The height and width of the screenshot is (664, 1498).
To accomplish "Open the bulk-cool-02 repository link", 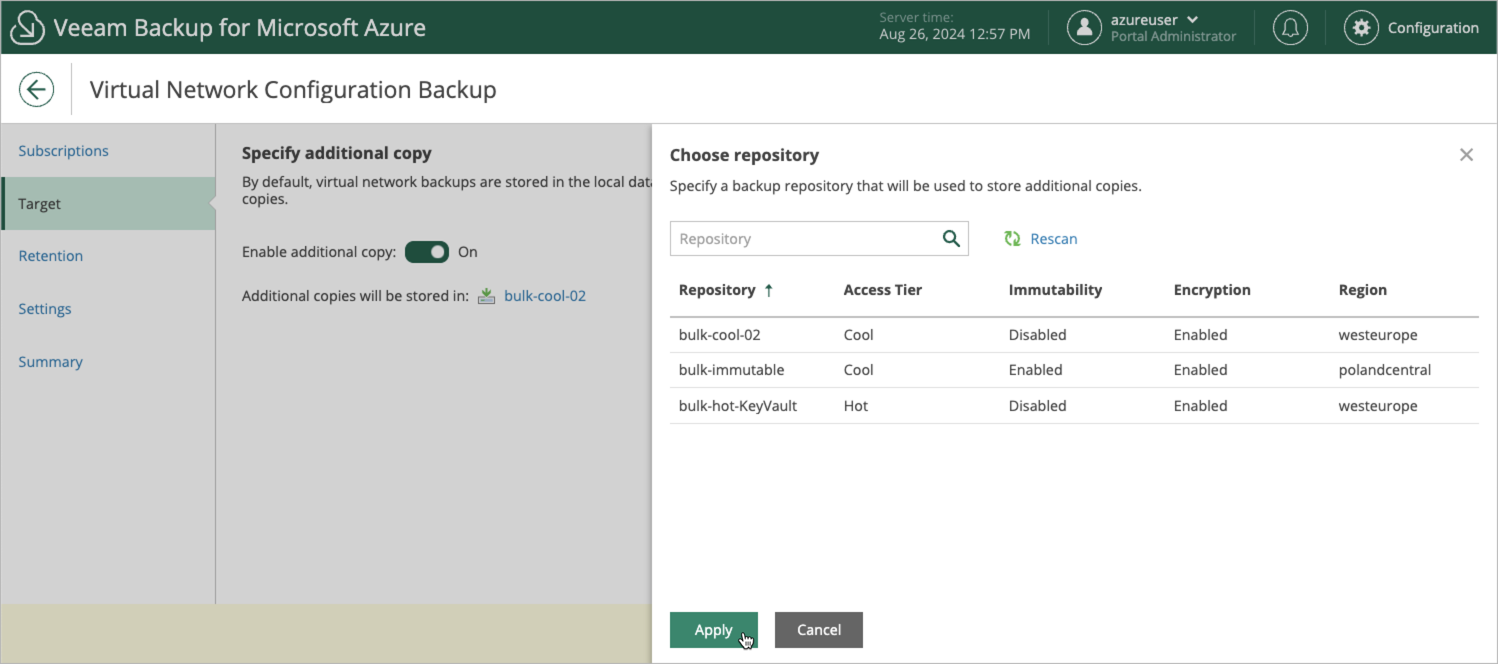I will point(544,296).
